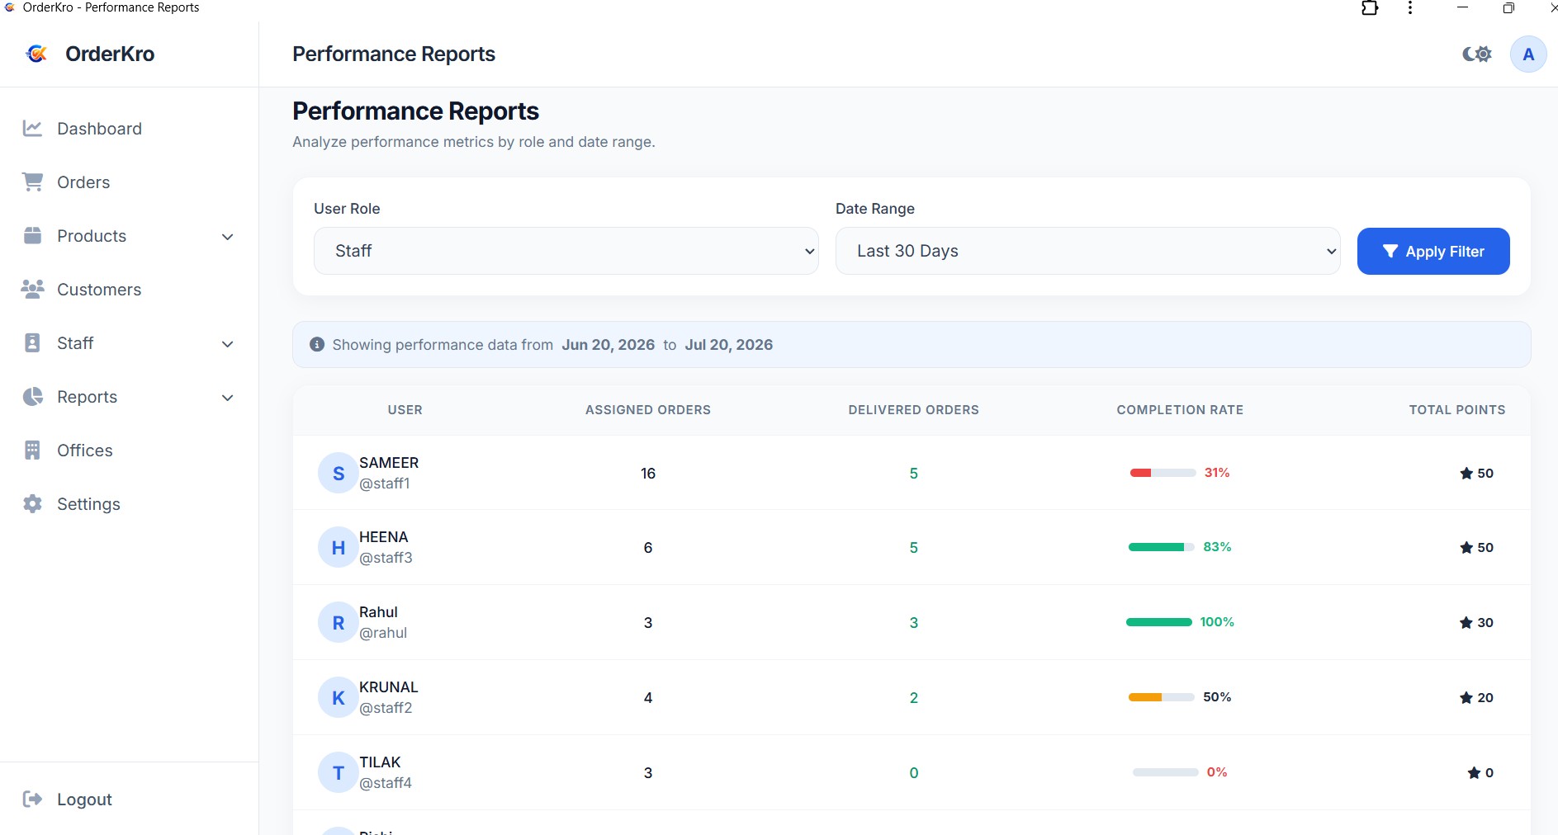Screen dimensions: 1558x835
Task: Click the star icon in KRUNAL's row
Action: pos(1466,697)
